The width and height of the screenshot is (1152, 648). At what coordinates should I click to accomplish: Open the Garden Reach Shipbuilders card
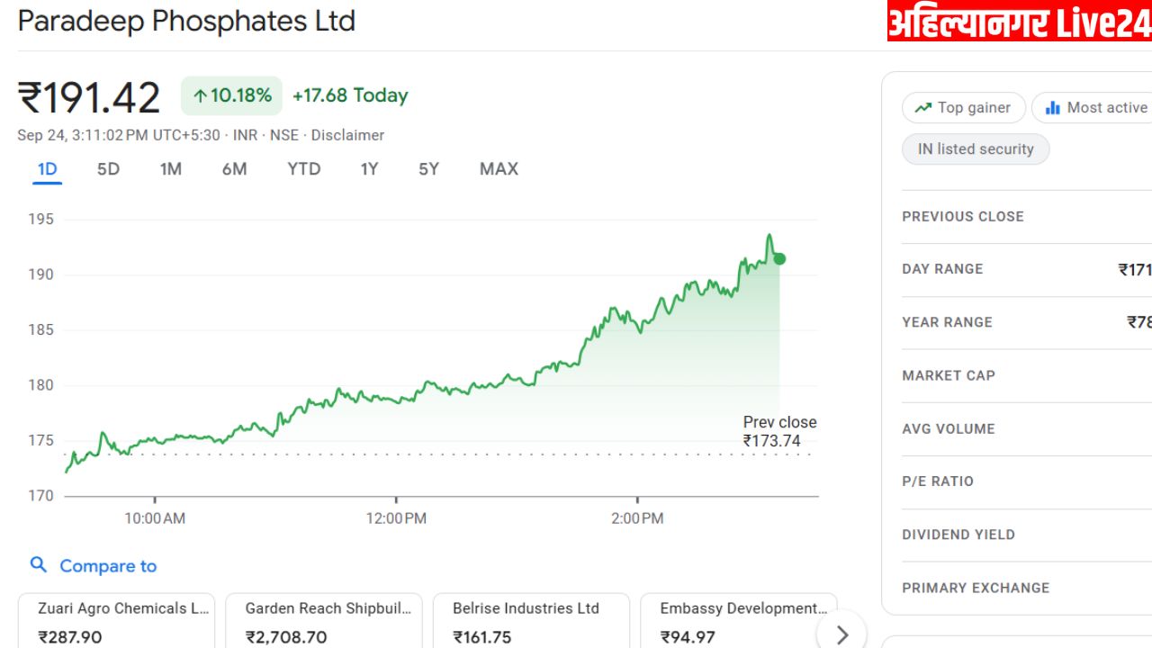pyautogui.click(x=324, y=621)
